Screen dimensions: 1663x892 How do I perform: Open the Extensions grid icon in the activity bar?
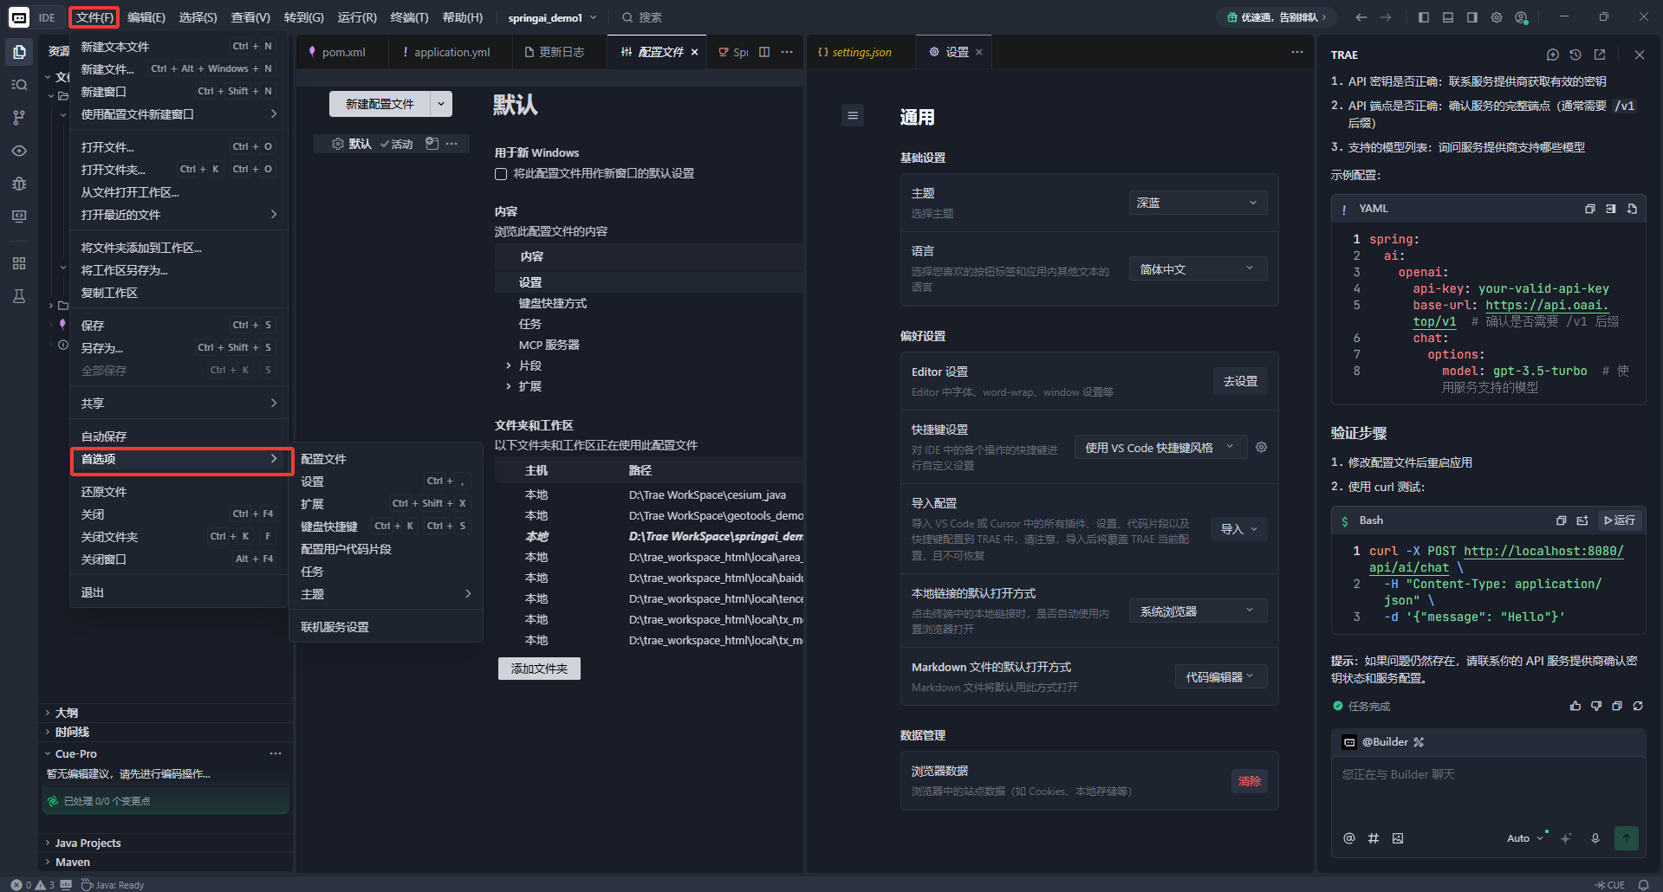[x=19, y=263]
